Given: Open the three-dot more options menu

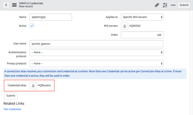Looking at the screenshot, I should pyautogui.click(x=173, y=5).
